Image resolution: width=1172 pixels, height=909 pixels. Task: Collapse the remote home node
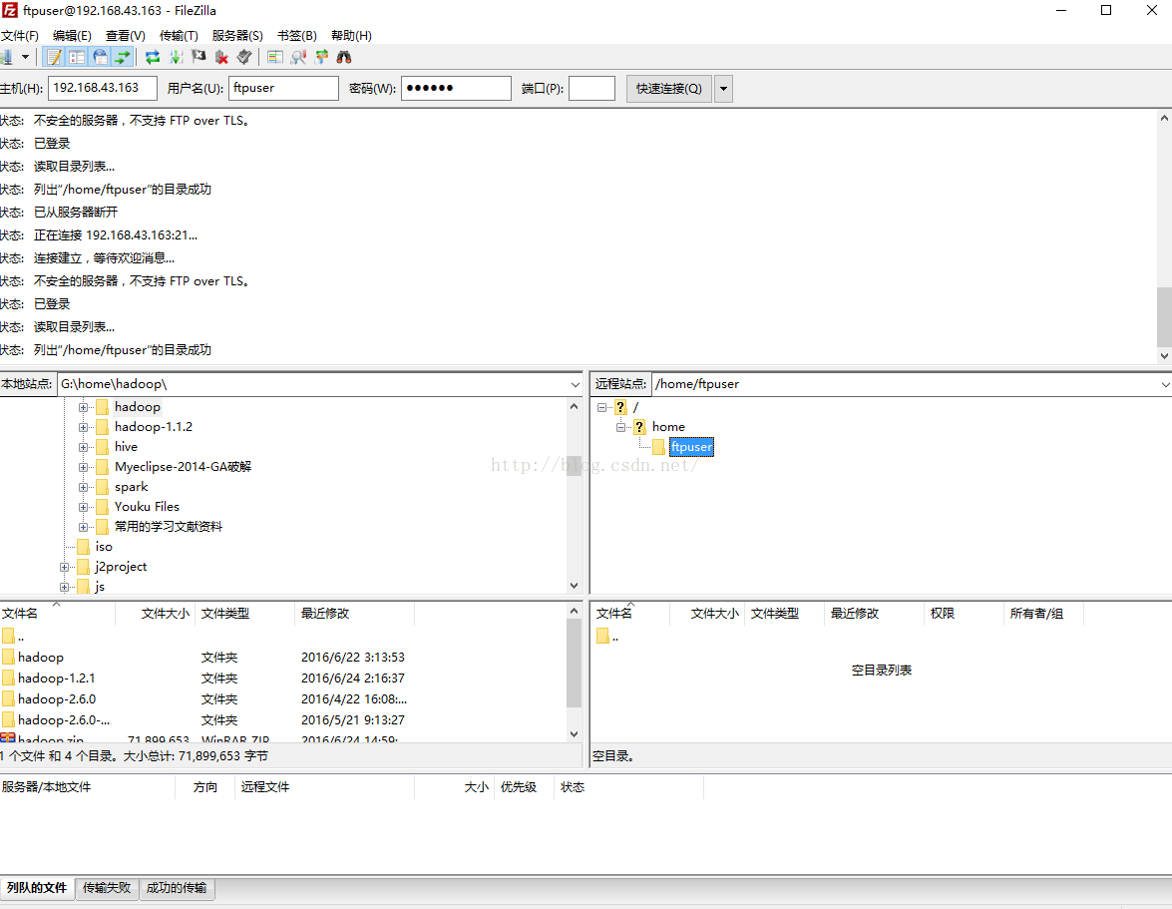tap(620, 428)
